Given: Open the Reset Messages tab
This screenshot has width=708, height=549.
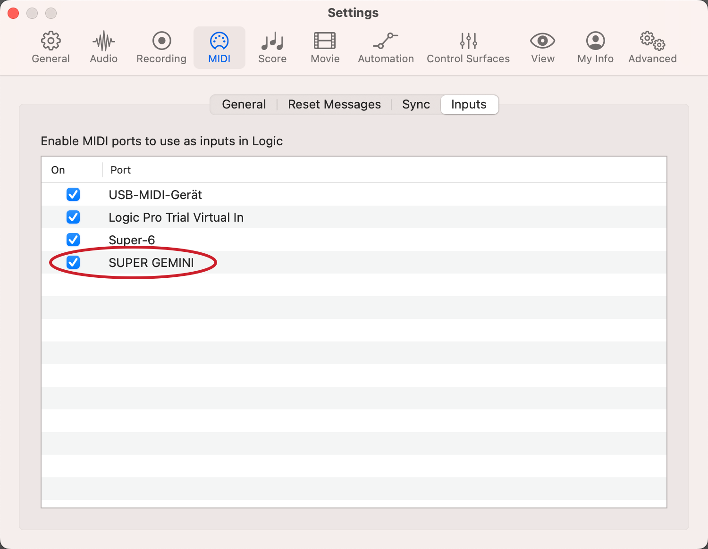Looking at the screenshot, I should point(334,104).
